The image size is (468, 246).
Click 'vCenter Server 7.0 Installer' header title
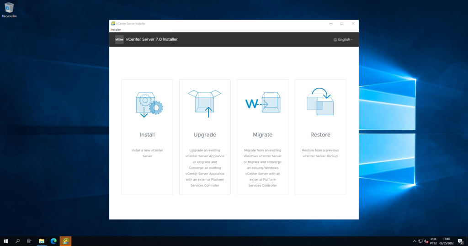tap(152, 39)
